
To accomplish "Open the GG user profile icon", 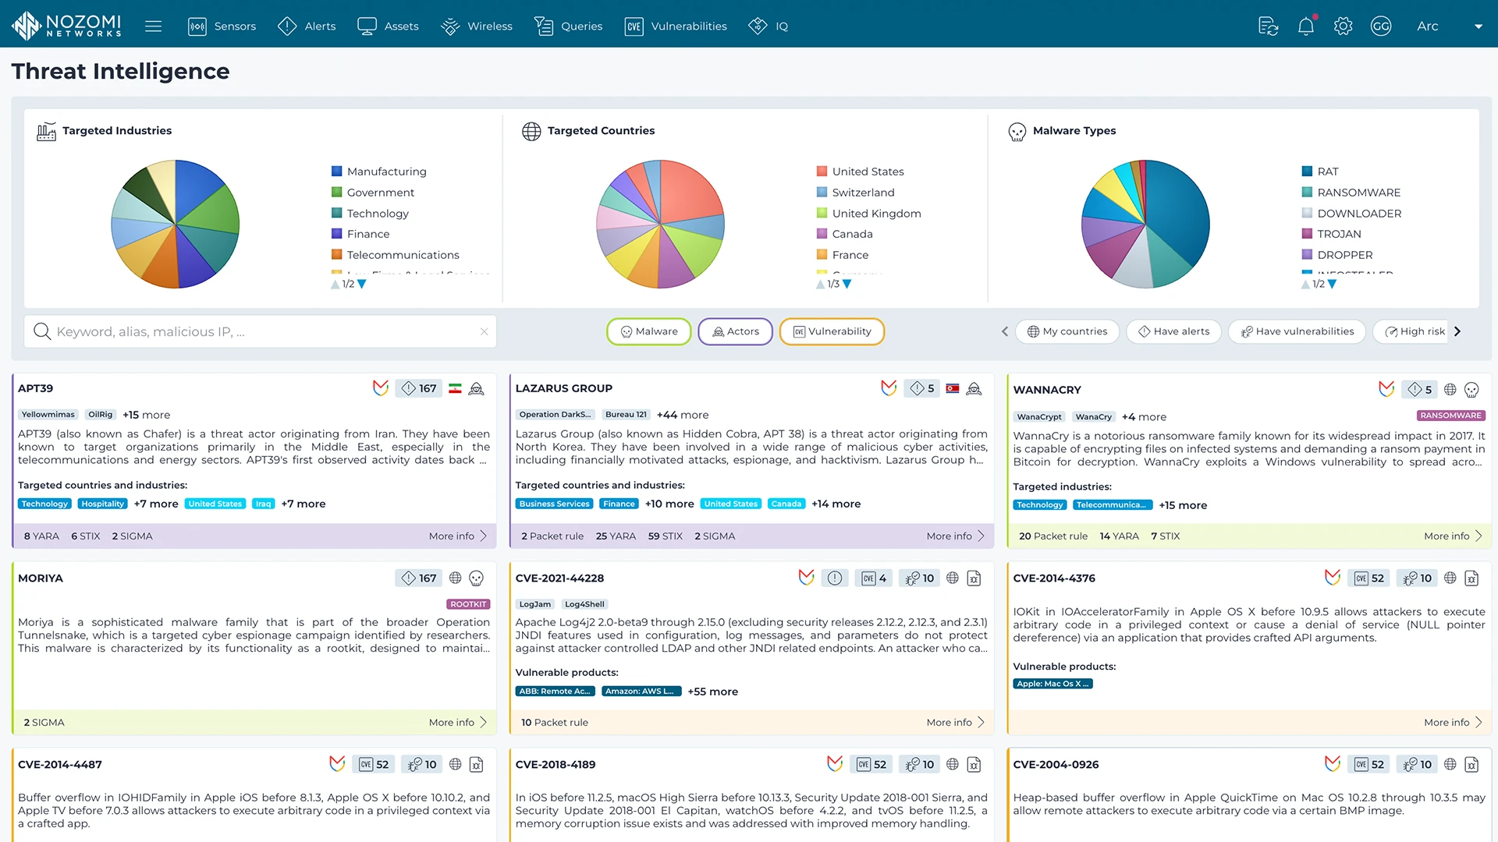I will coord(1381,27).
